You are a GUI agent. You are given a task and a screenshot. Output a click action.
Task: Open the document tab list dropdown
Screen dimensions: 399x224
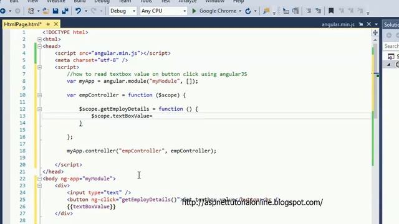(x=377, y=24)
